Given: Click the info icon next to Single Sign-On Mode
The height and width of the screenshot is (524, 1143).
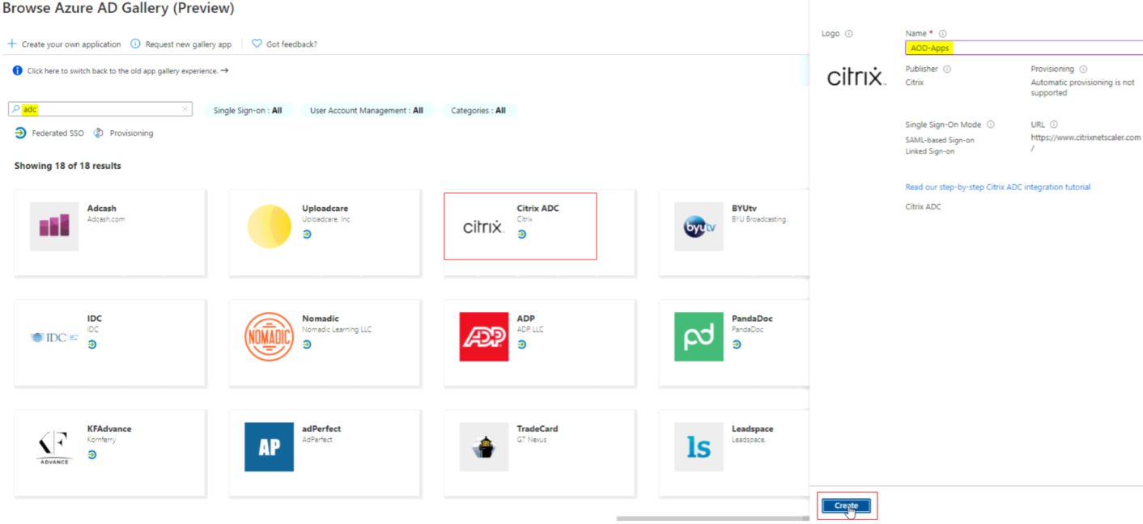Looking at the screenshot, I should pos(990,125).
